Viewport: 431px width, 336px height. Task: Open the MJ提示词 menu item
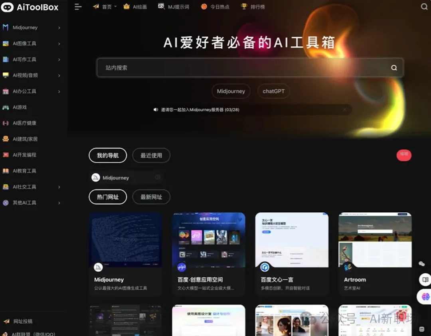174,6
